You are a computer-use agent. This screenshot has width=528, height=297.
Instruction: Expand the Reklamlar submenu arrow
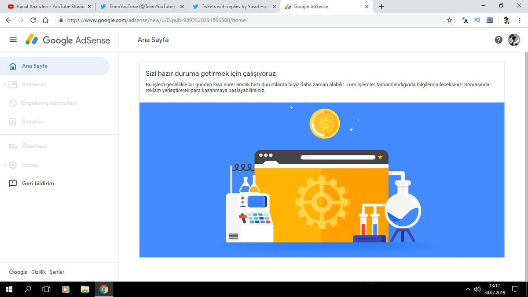click(5, 84)
